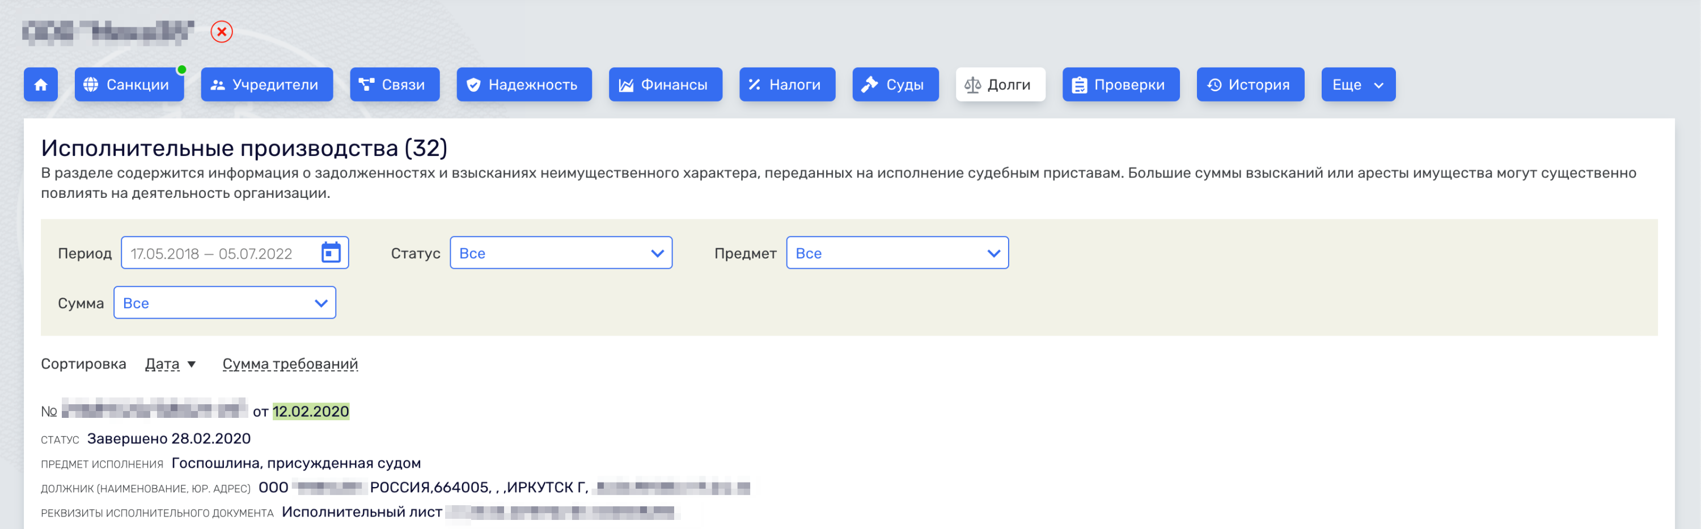The height and width of the screenshot is (529, 1701).
Task: Open the Санкции tab
Action: [x=129, y=84]
